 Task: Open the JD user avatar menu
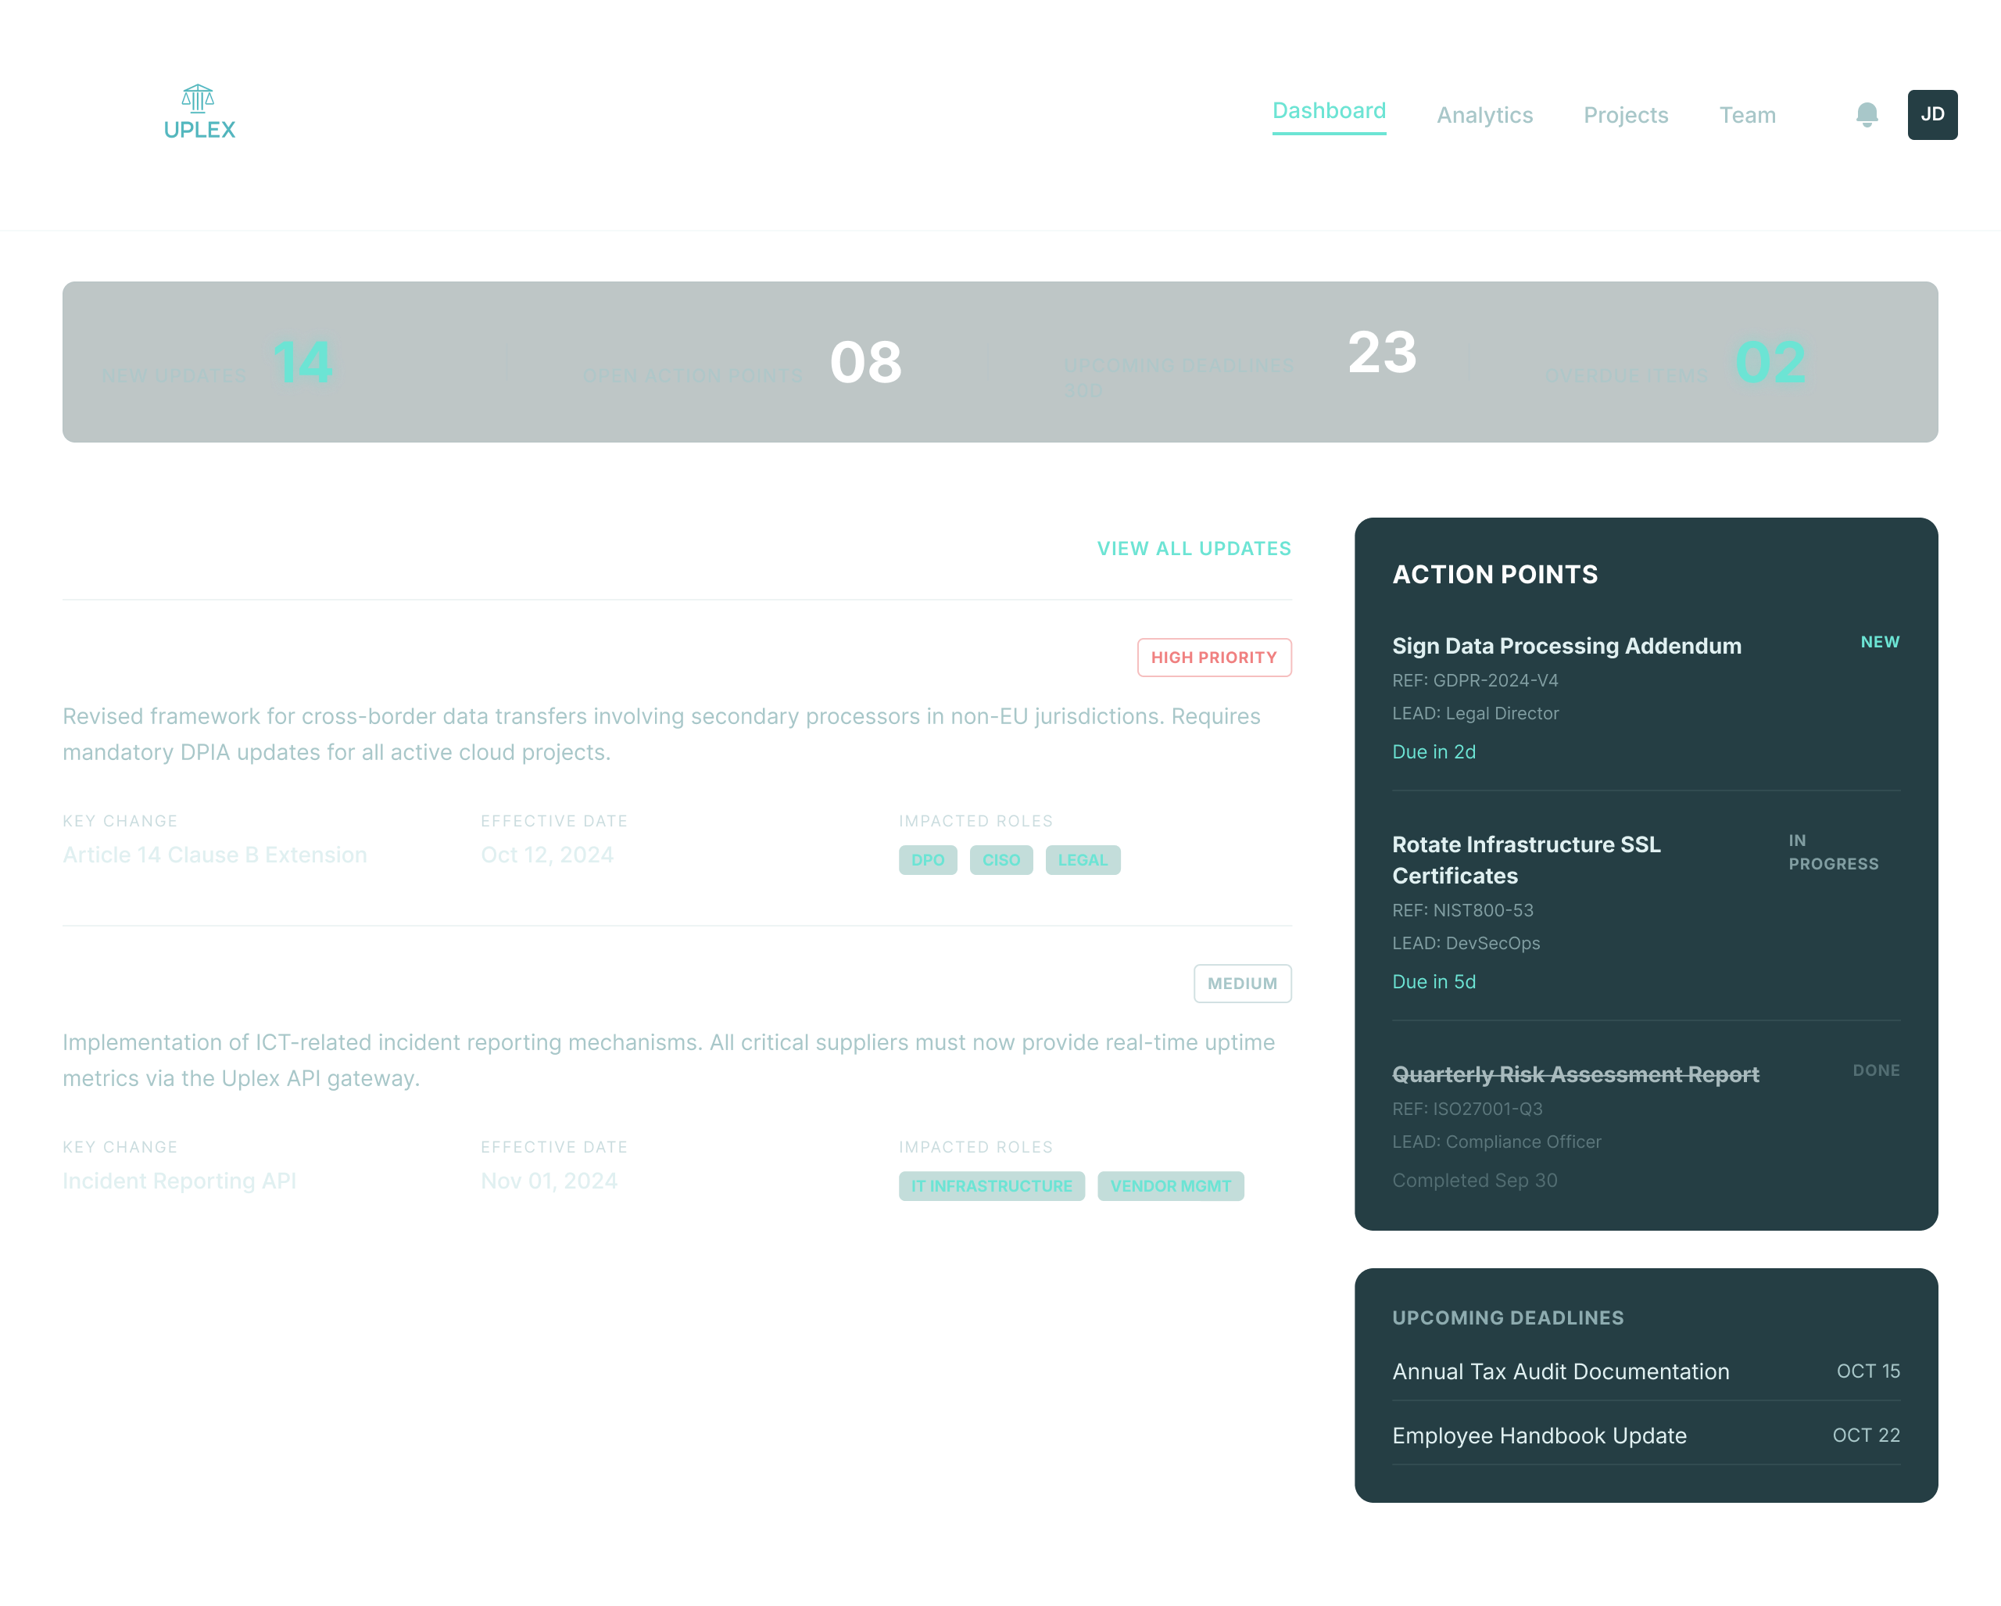tap(1931, 114)
